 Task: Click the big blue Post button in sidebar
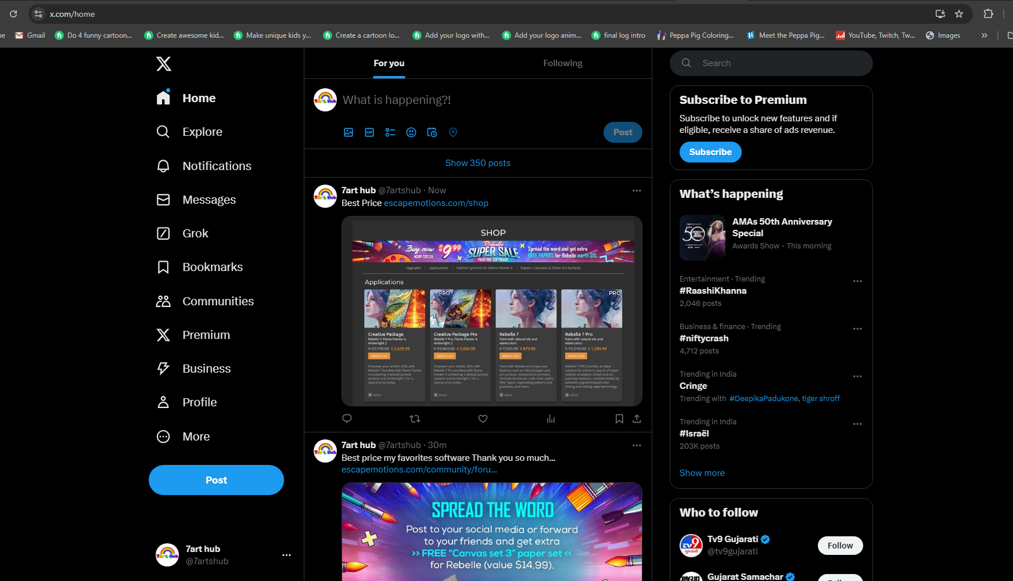pyautogui.click(x=216, y=480)
